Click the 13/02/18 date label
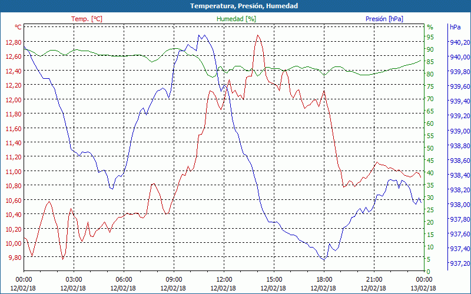Viewport: 471px width, 294px height. coord(423,289)
